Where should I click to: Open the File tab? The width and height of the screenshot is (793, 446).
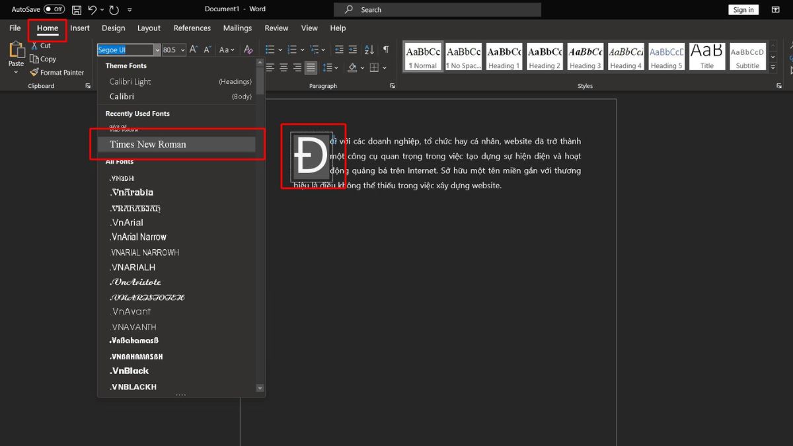tap(15, 28)
